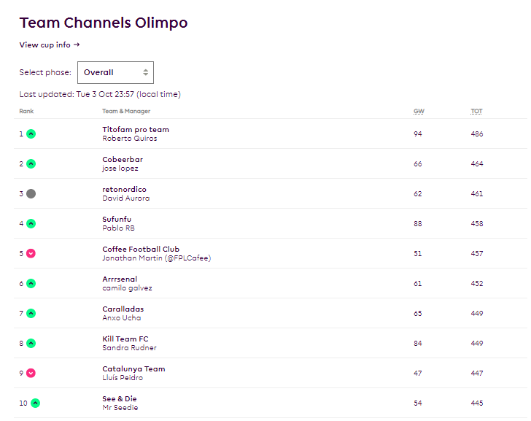Click the Rank column header
The height and width of the screenshot is (421, 531).
(26, 111)
